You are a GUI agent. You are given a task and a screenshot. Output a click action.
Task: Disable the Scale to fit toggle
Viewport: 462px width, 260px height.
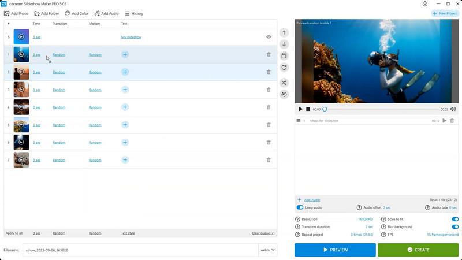click(455, 220)
